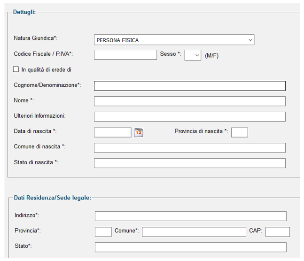Select the Provincia di nascita box
Viewport: 304px width, 261px height.
point(240,132)
